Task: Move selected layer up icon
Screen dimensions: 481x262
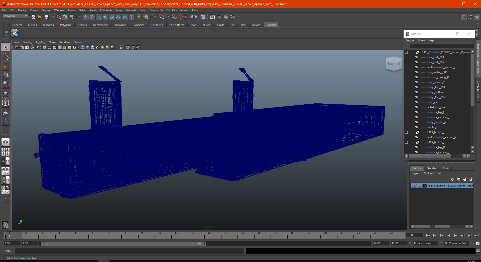Action: [452, 179]
